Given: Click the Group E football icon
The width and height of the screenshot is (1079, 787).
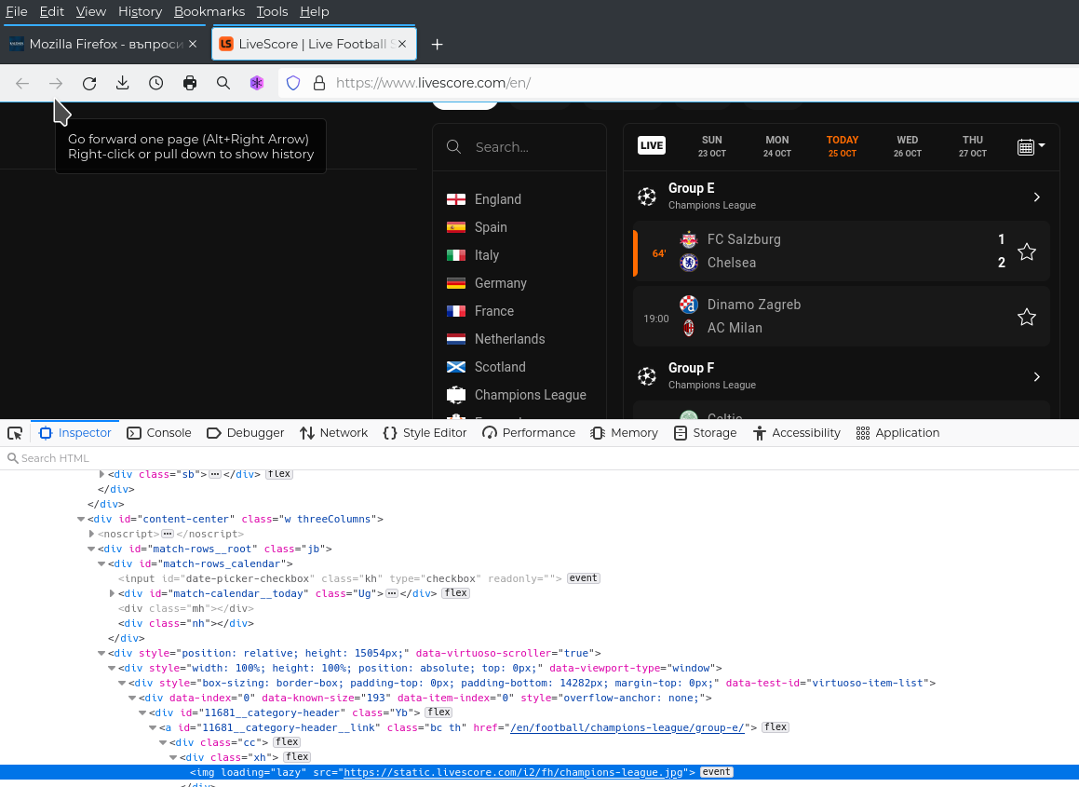Looking at the screenshot, I should coord(647,197).
